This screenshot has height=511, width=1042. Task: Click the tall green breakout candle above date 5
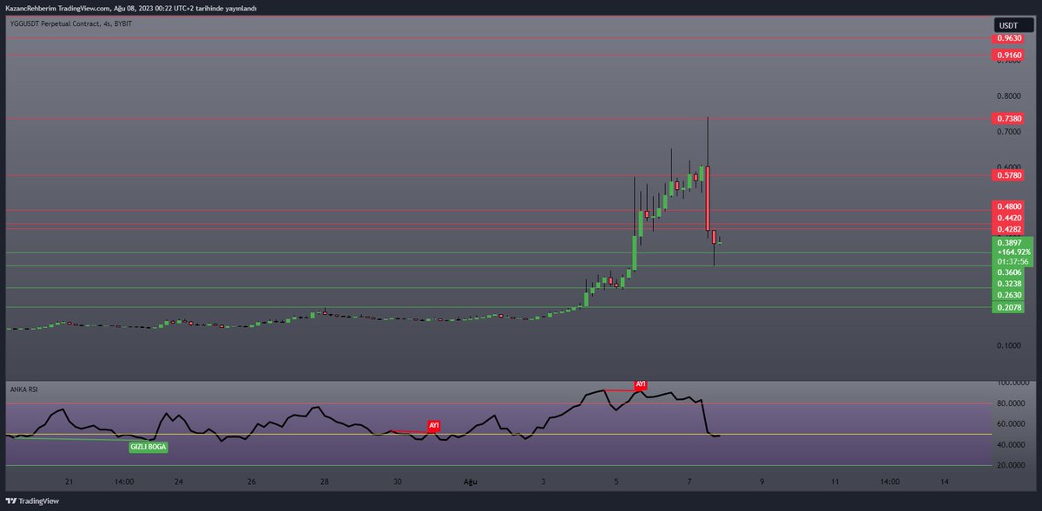click(x=635, y=252)
